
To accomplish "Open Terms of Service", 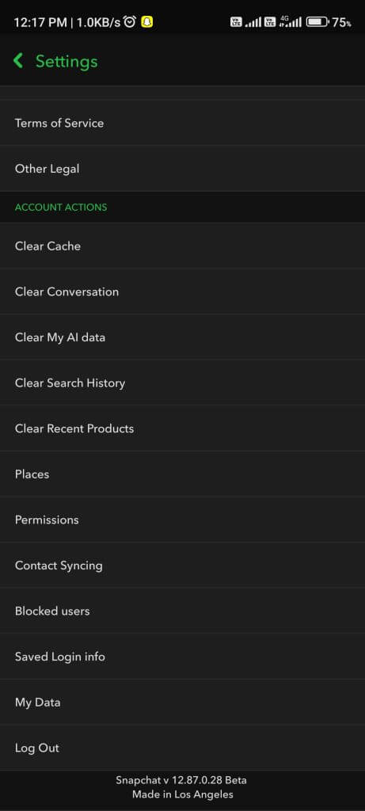I will point(182,123).
